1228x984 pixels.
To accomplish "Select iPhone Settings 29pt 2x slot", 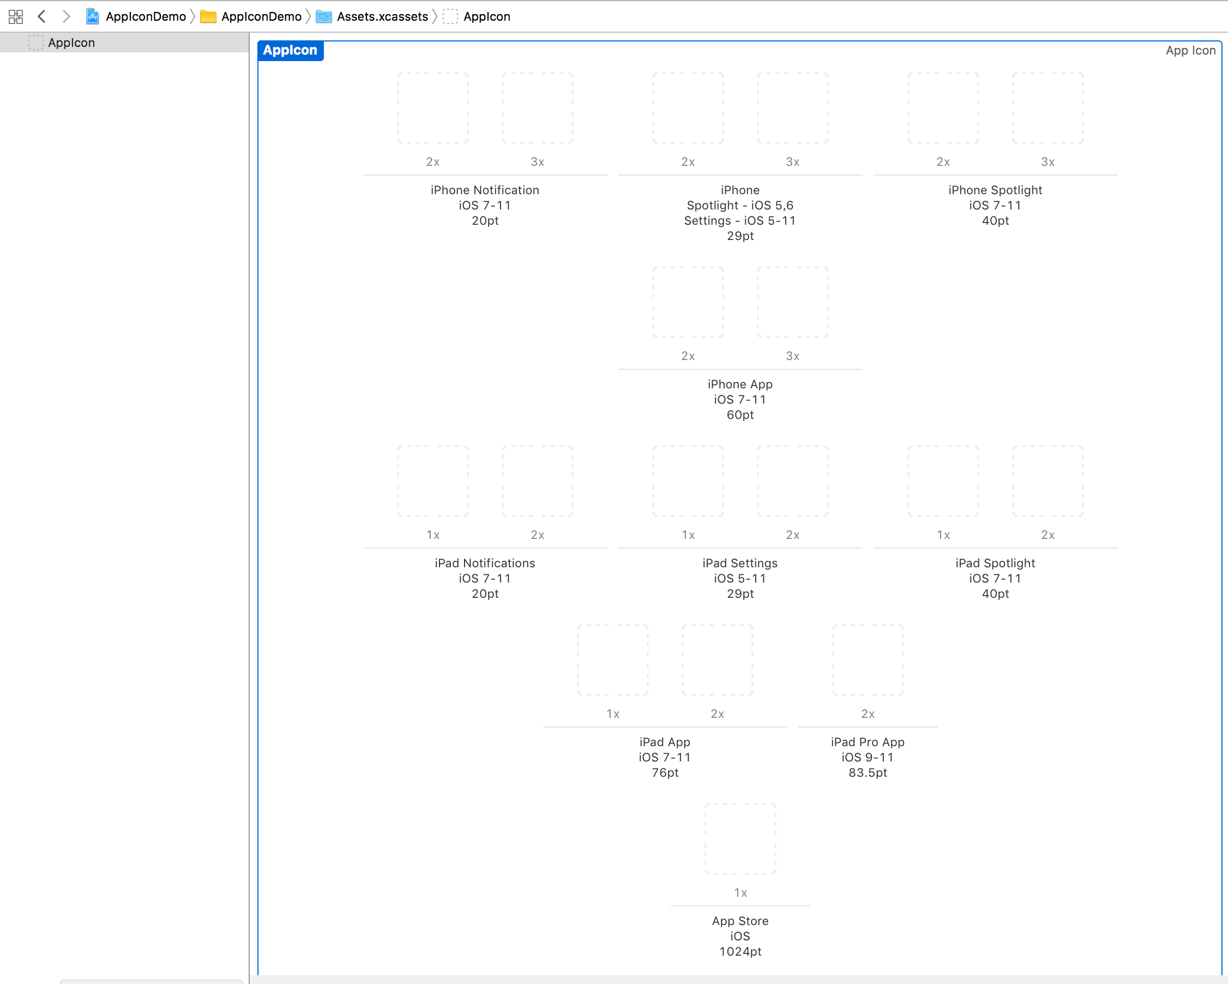I will tap(688, 107).
